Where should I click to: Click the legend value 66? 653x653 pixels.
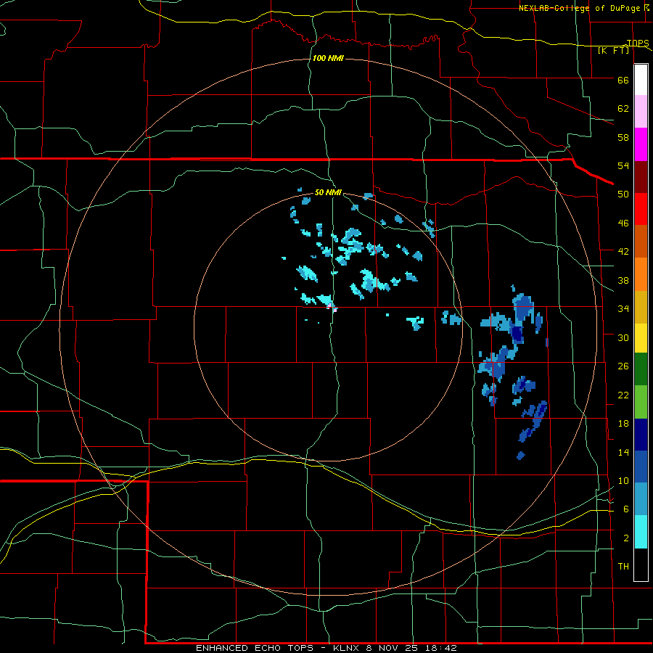click(x=623, y=80)
